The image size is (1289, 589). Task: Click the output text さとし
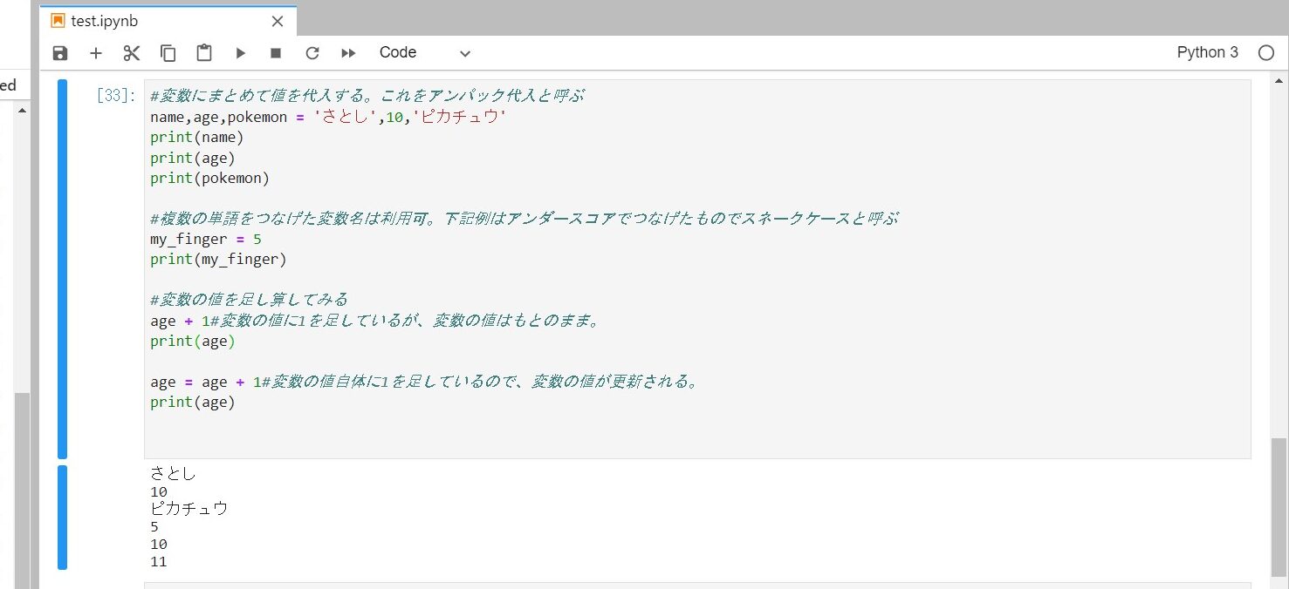pos(174,474)
